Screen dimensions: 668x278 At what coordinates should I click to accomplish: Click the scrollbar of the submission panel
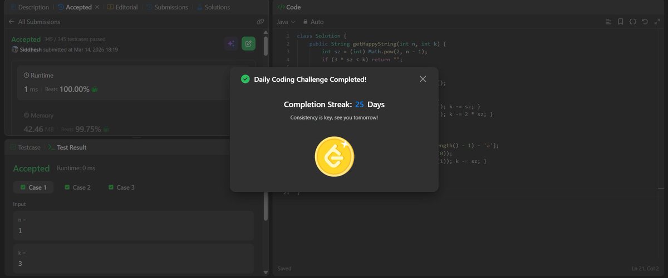tap(266, 46)
